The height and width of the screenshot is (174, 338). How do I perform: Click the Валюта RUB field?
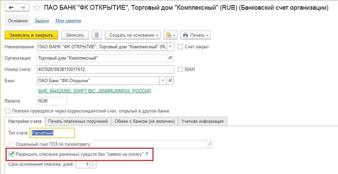52,101
